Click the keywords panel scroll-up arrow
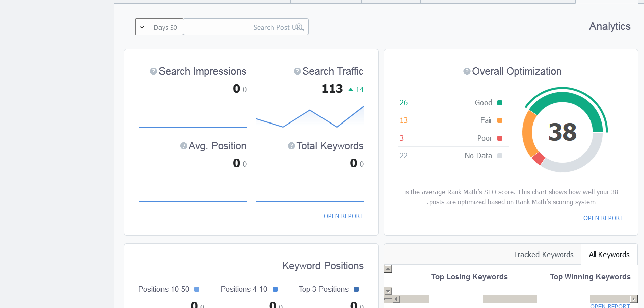644x308 pixels. [x=388, y=269]
